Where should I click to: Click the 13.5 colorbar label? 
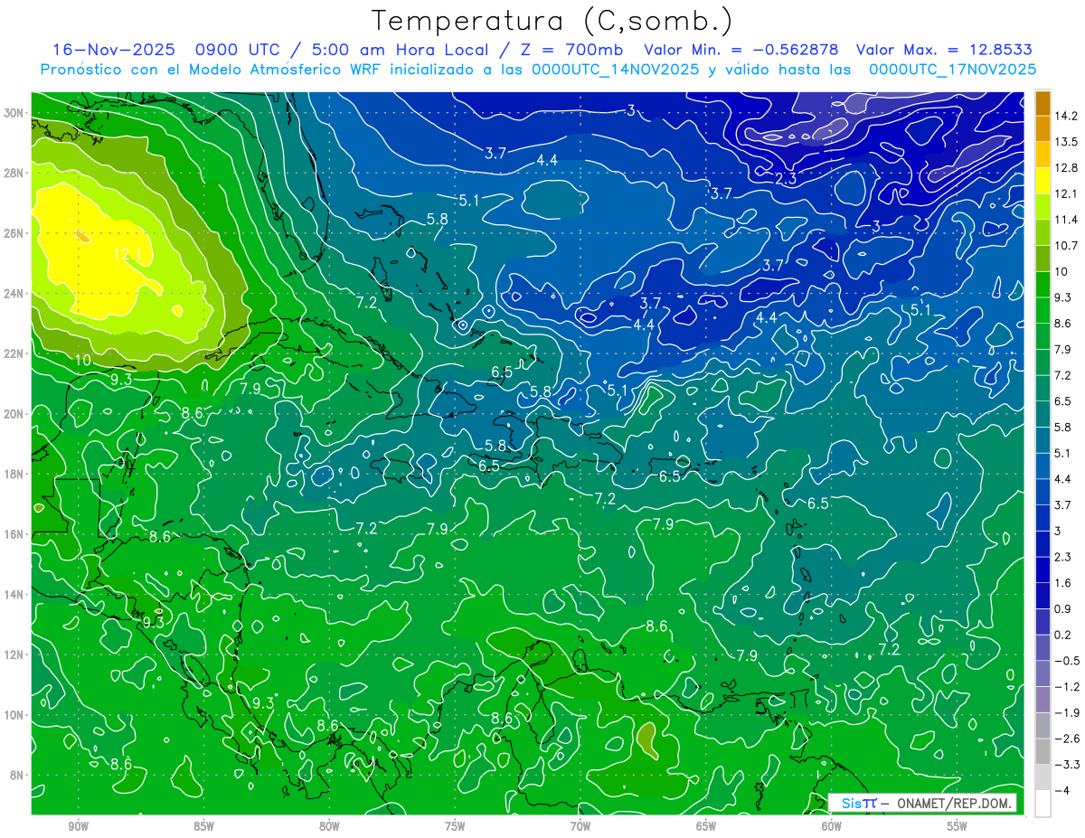click(x=1067, y=142)
